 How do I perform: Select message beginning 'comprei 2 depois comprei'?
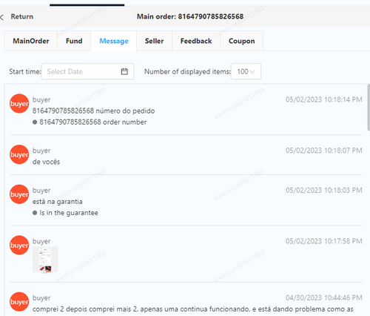pyautogui.click(x=193, y=309)
